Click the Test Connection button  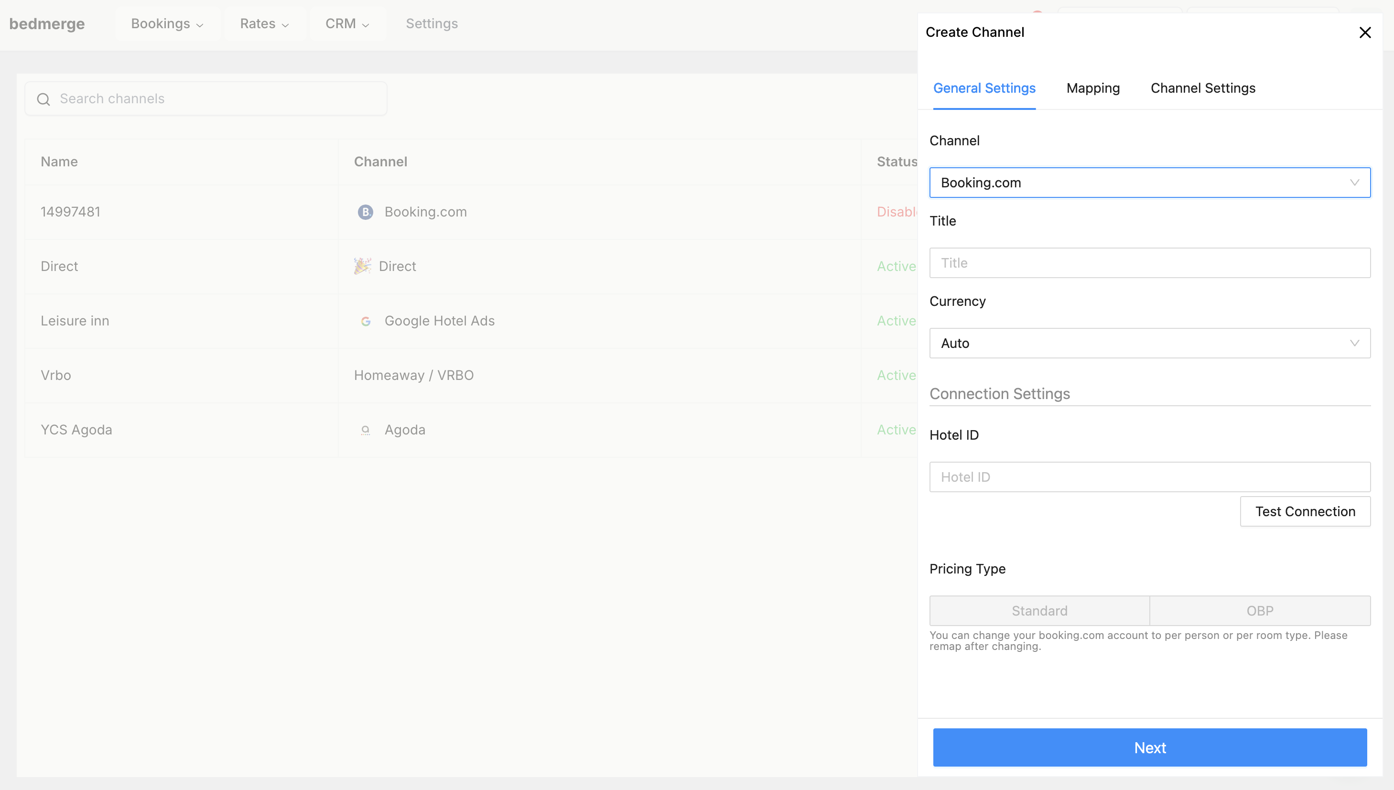pyautogui.click(x=1305, y=511)
